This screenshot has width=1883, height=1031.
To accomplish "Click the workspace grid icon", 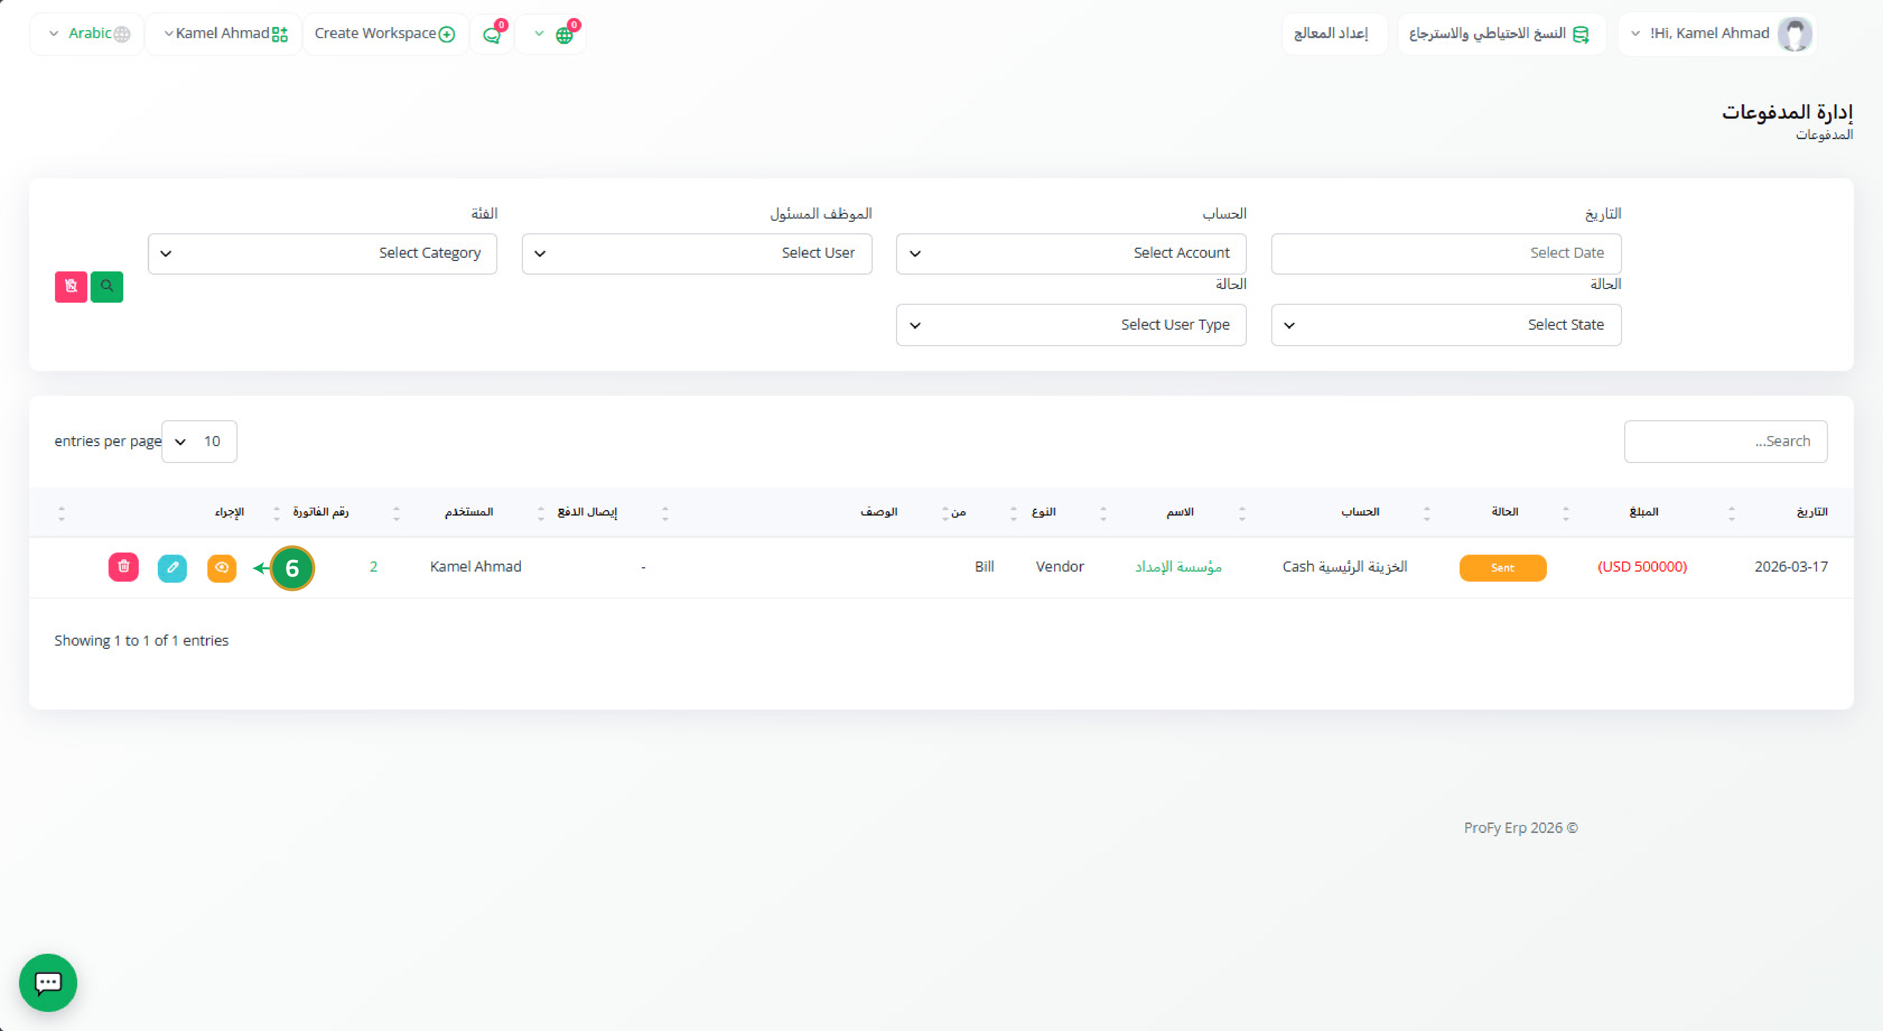I will (x=280, y=35).
